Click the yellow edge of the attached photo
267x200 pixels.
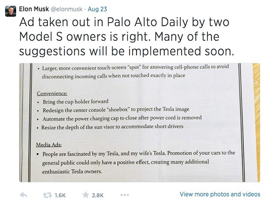256,122
